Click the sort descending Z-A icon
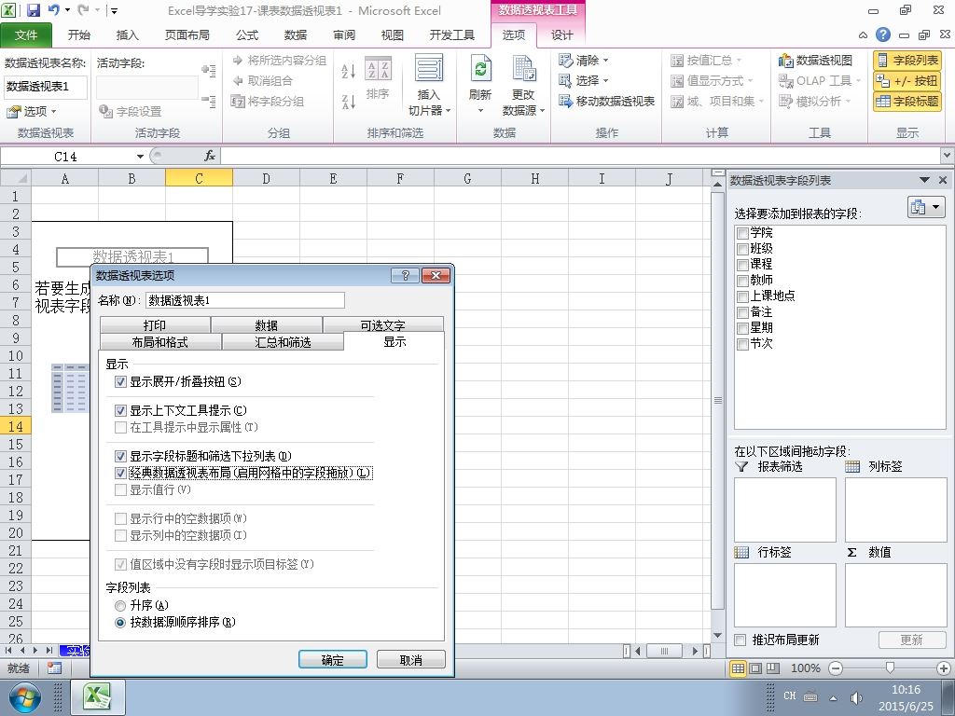This screenshot has height=716, width=955. coord(349,102)
